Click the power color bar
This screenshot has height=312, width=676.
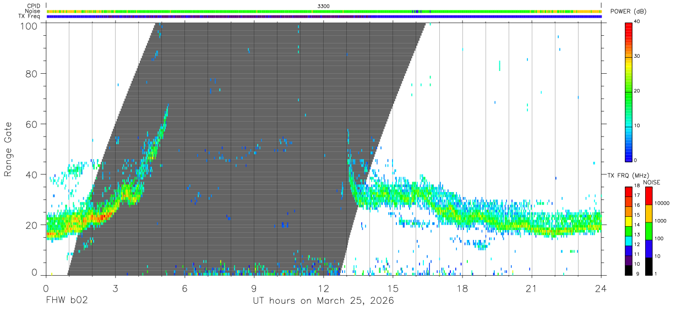pyautogui.click(x=629, y=92)
